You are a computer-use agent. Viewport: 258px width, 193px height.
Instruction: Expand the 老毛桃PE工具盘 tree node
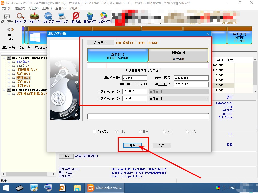(9, 94)
